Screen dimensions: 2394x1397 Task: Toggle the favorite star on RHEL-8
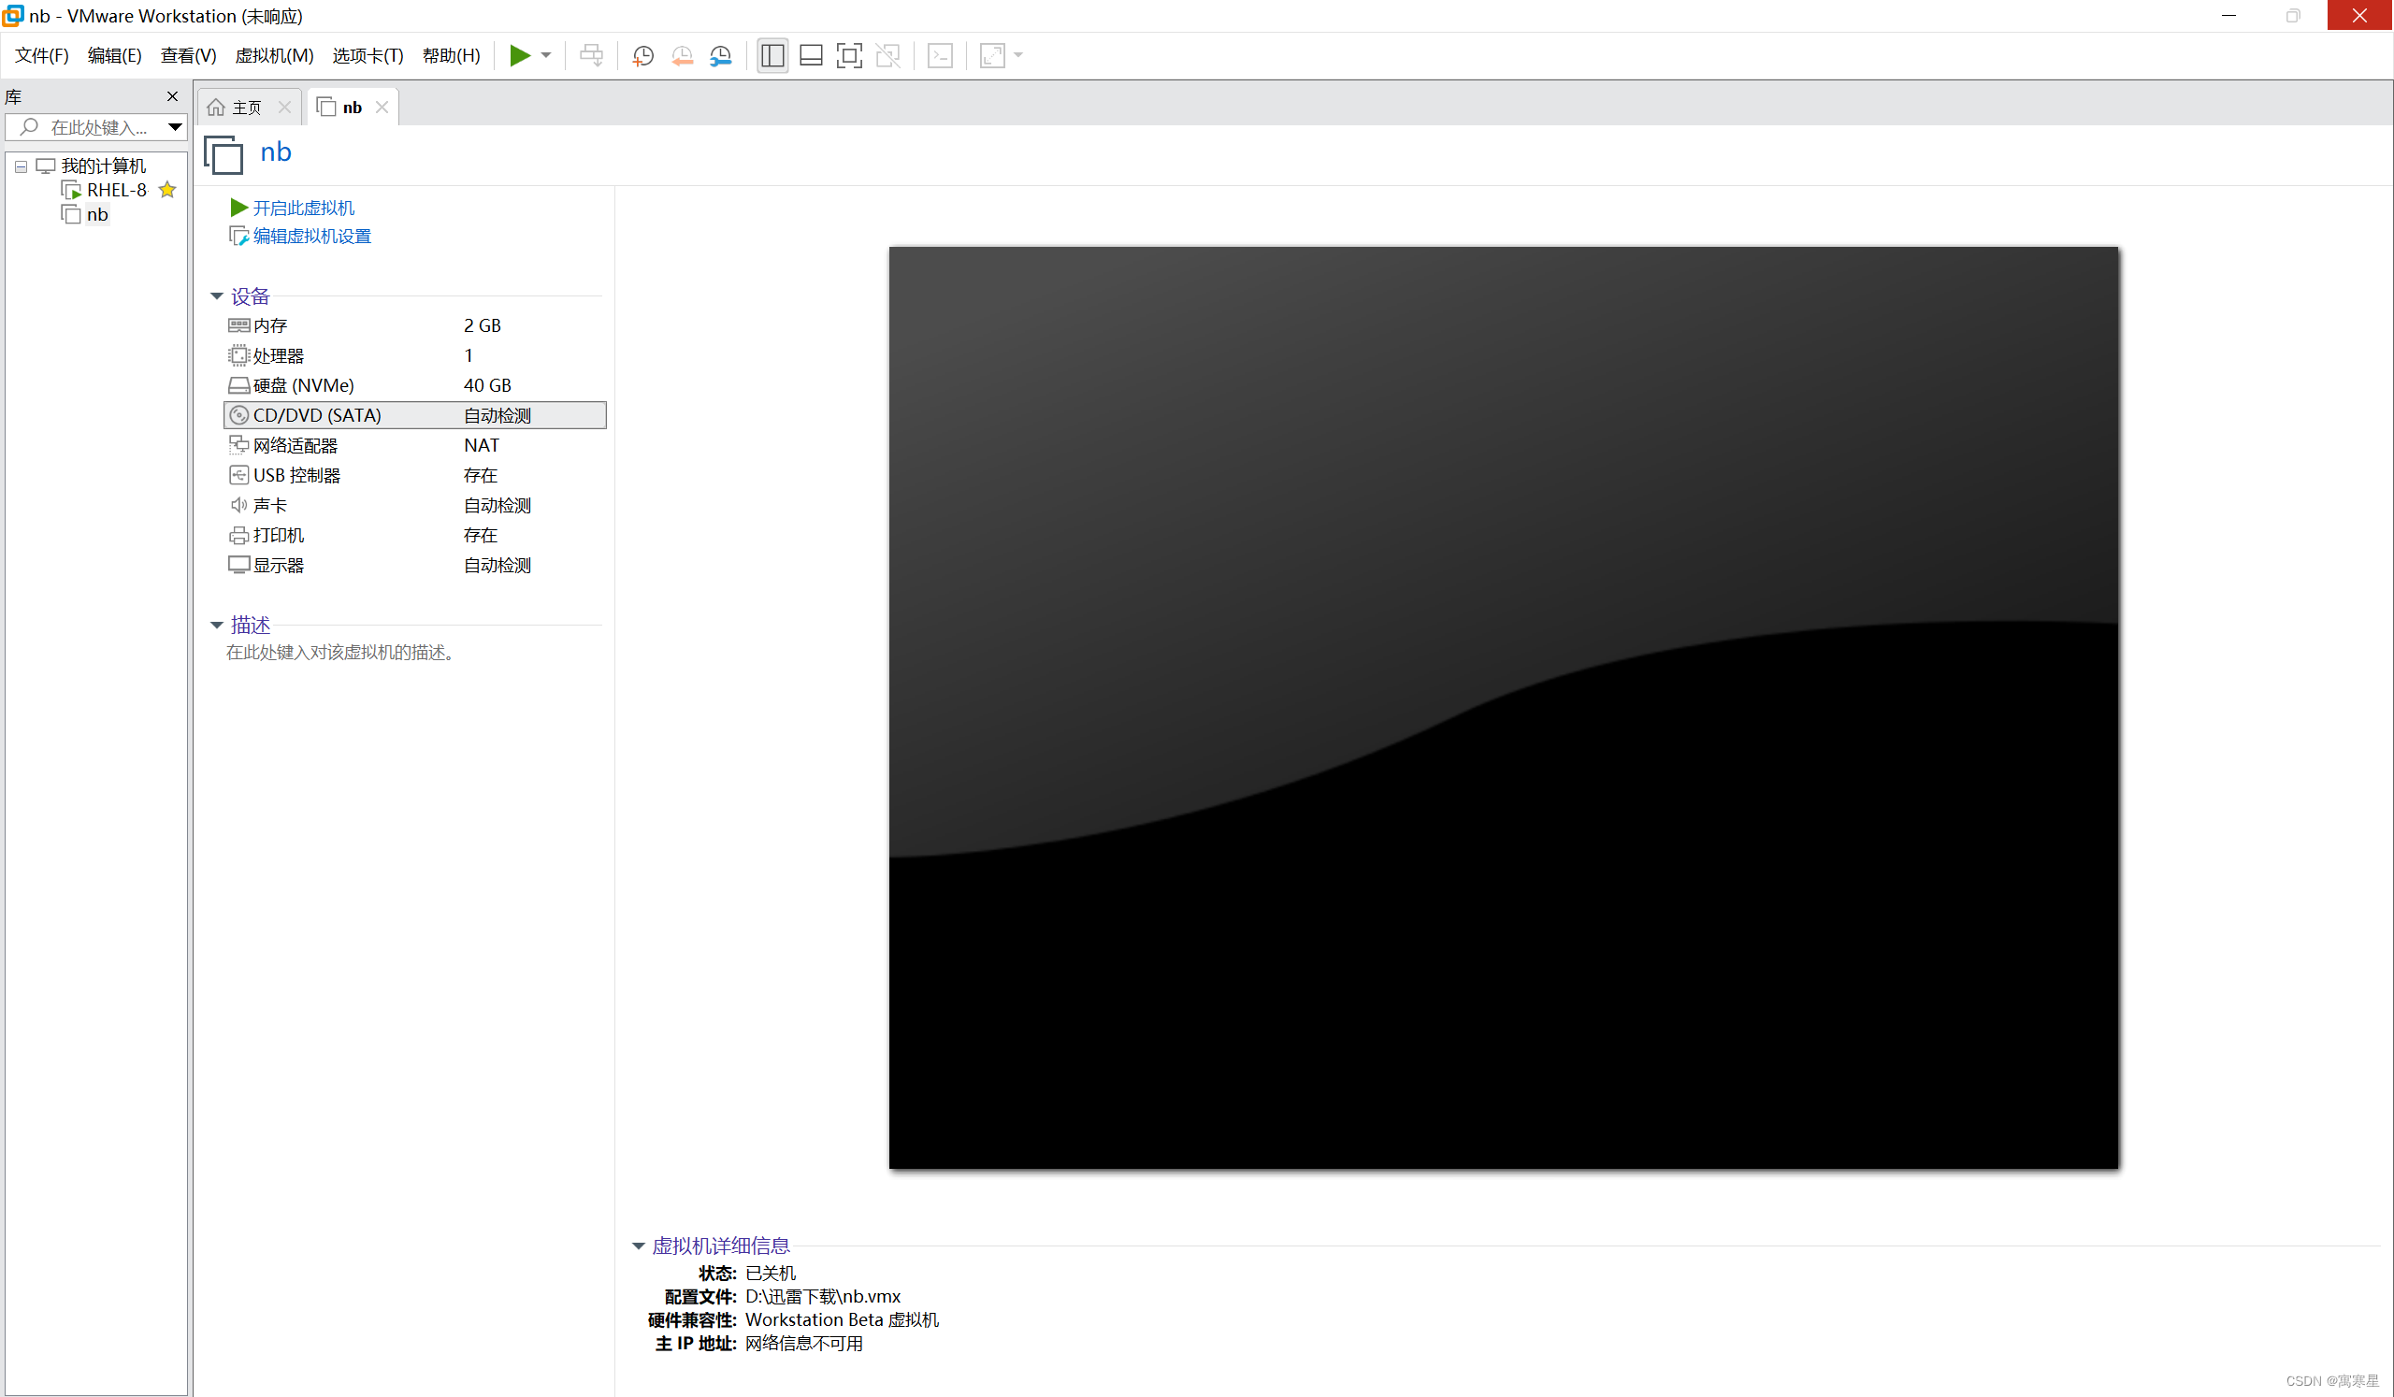(x=167, y=190)
